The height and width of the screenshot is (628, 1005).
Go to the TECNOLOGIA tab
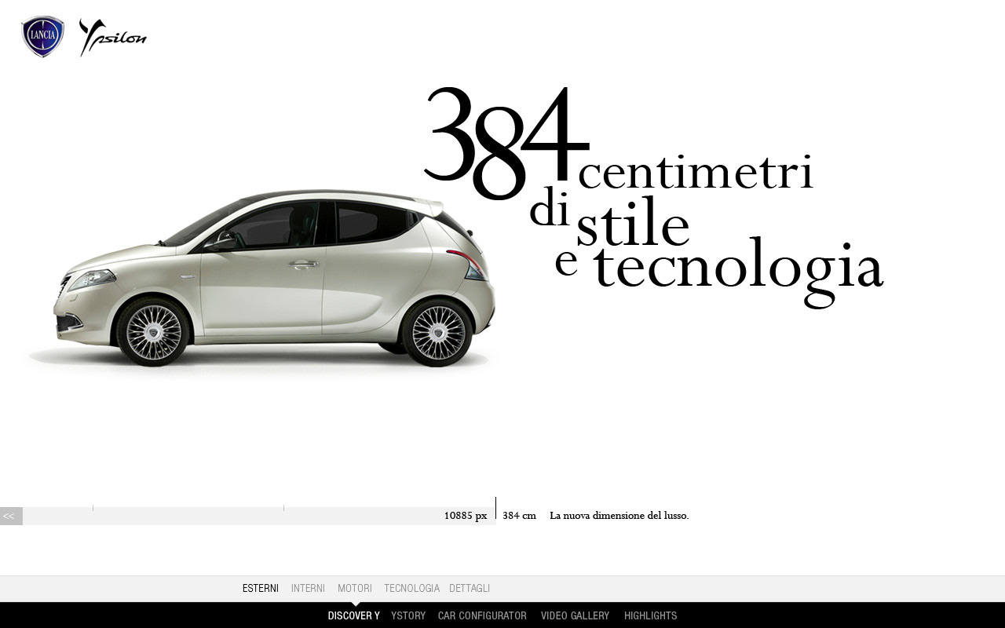click(411, 589)
